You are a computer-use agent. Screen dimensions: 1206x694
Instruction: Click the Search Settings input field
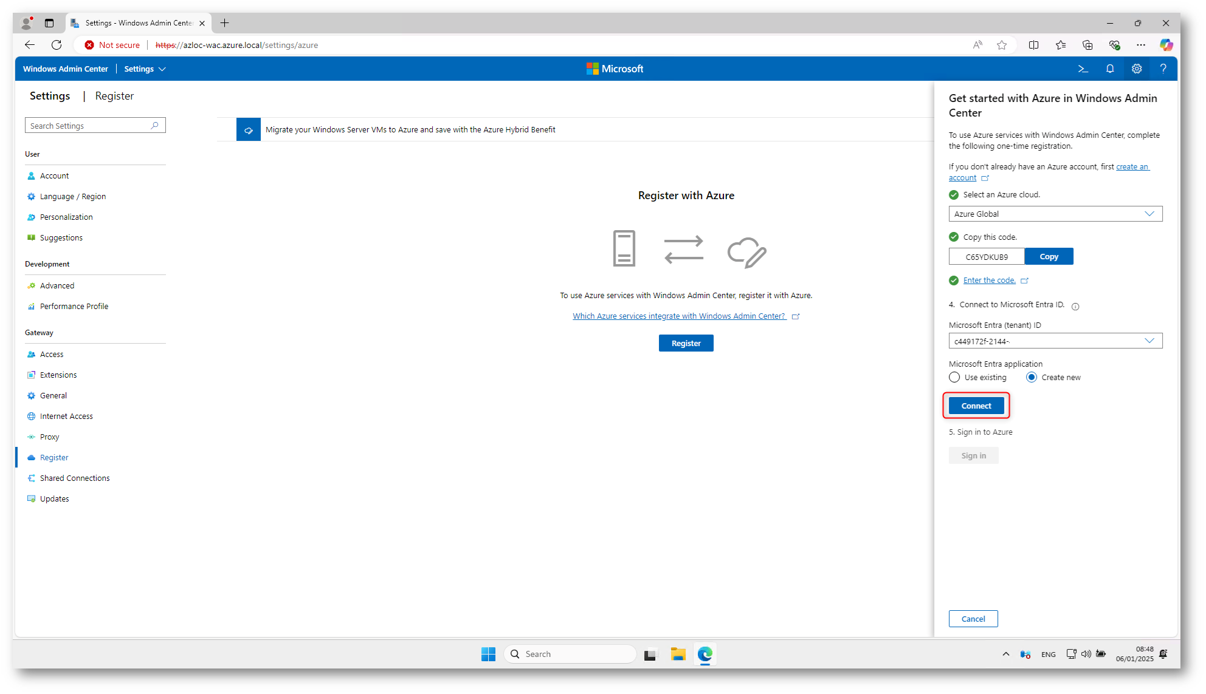(95, 126)
